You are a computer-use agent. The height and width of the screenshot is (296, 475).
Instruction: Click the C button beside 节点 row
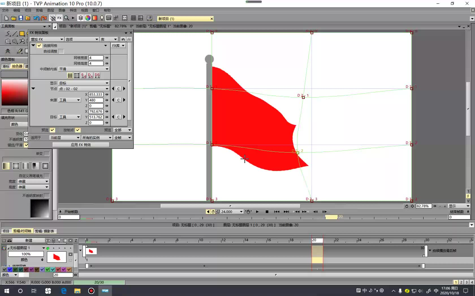click(118, 89)
